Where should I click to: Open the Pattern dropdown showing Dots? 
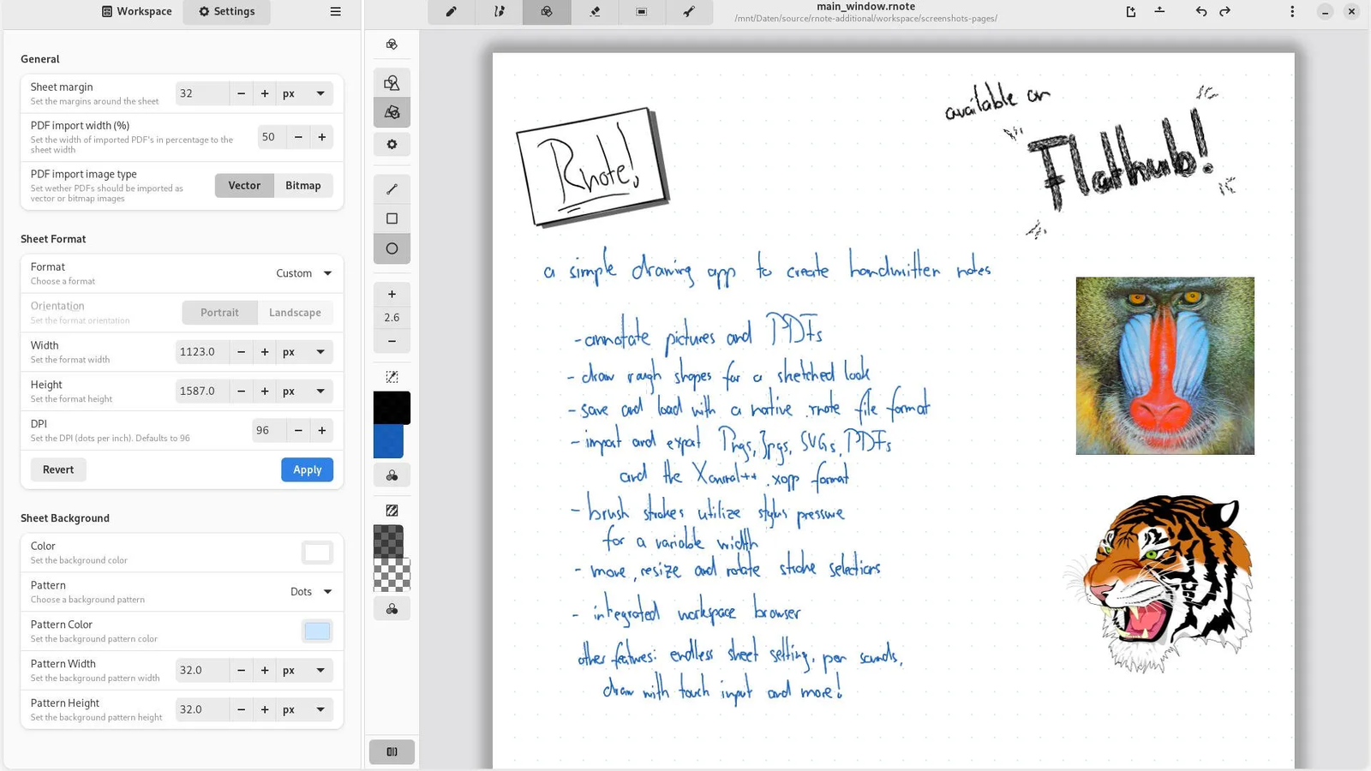pyautogui.click(x=310, y=592)
